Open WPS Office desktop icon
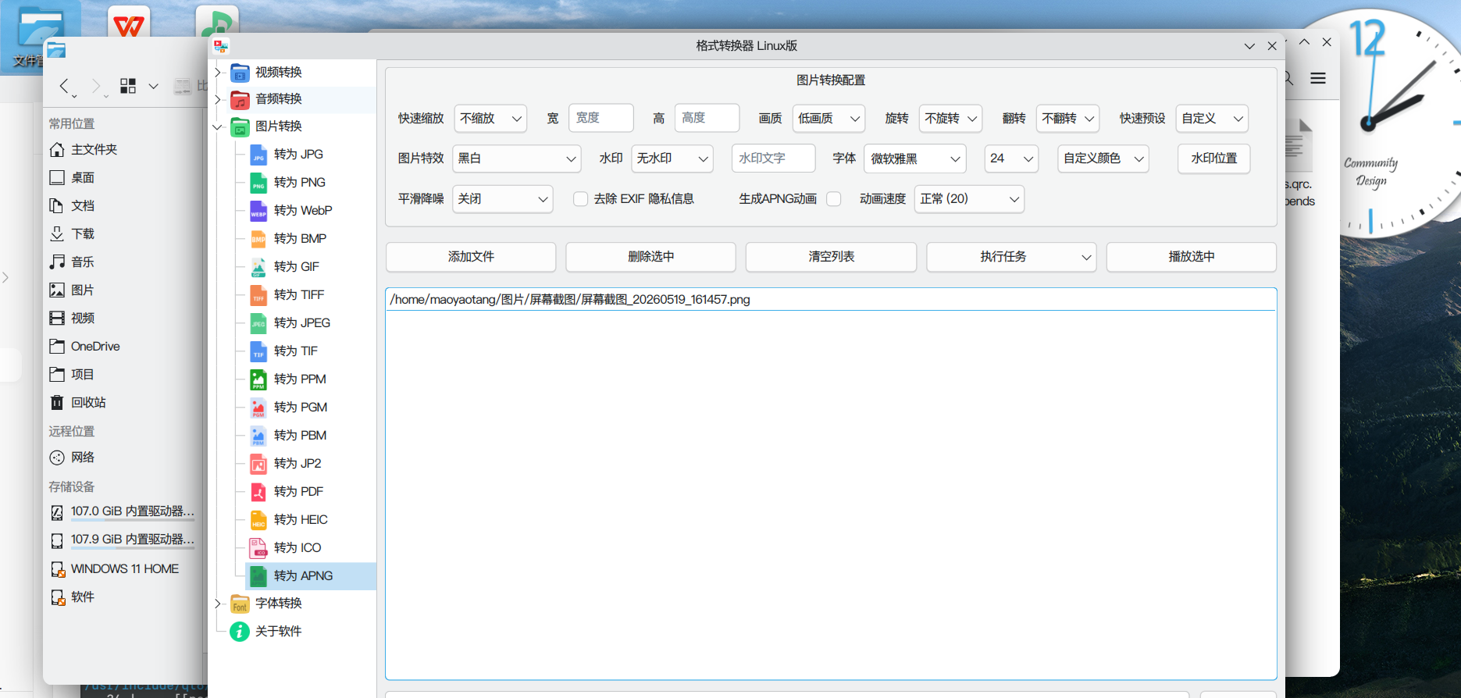1461x698 pixels. point(128,23)
